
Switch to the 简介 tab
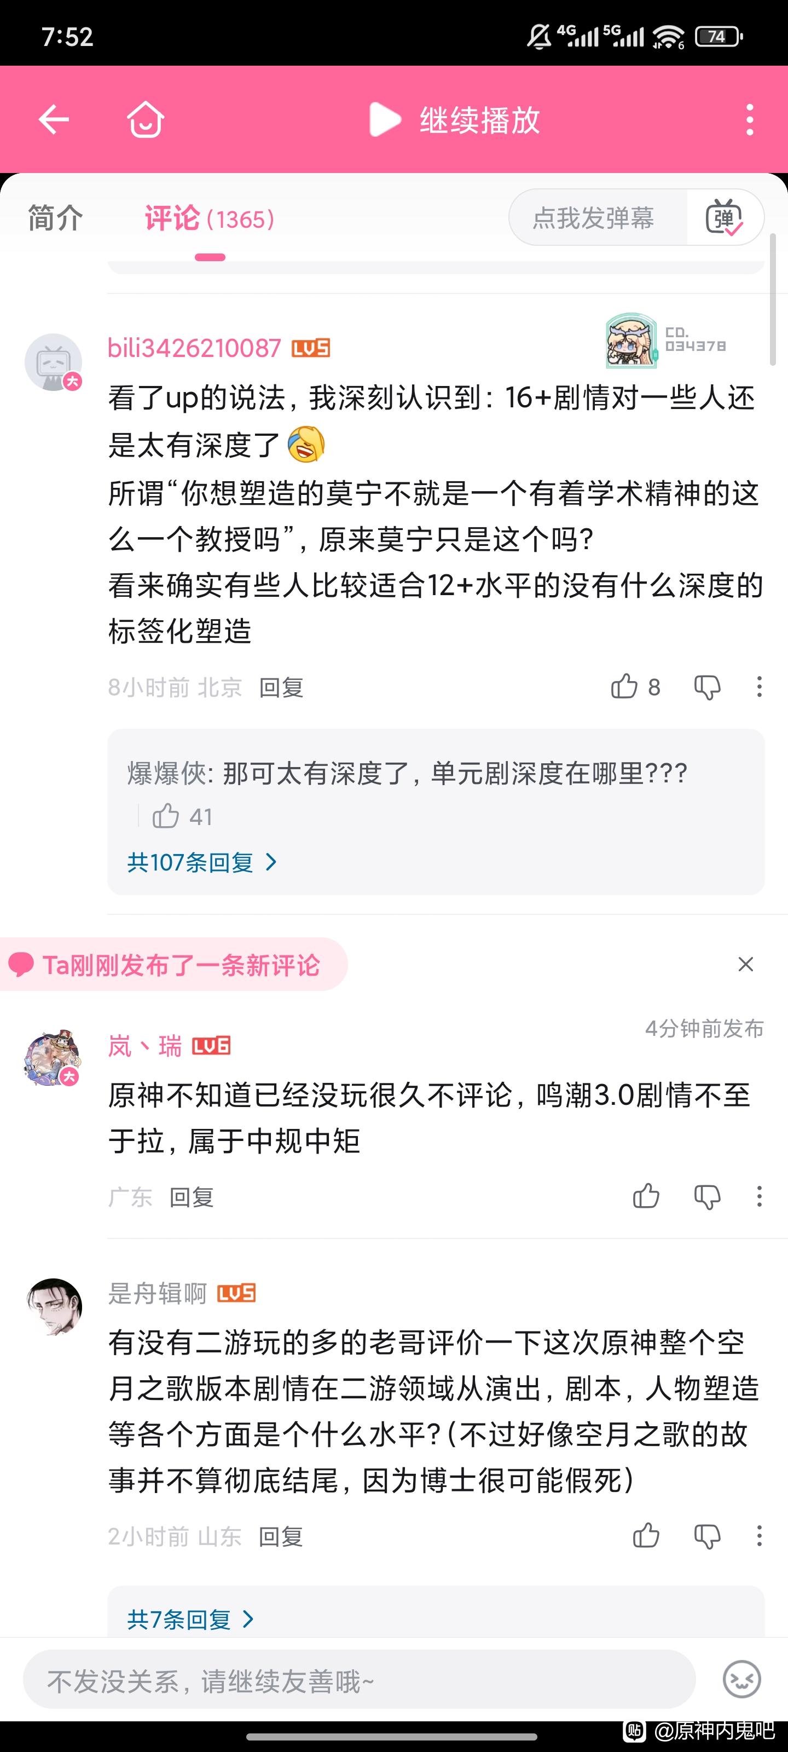pyautogui.click(x=55, y=219)
